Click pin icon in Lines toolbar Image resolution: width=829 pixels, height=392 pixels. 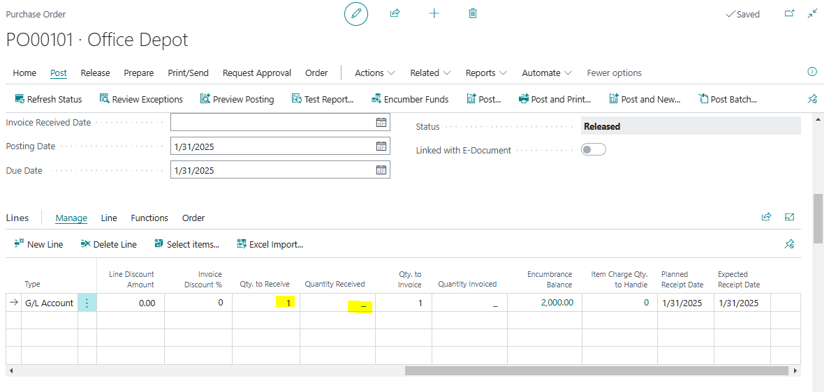(x=789, y=244)
